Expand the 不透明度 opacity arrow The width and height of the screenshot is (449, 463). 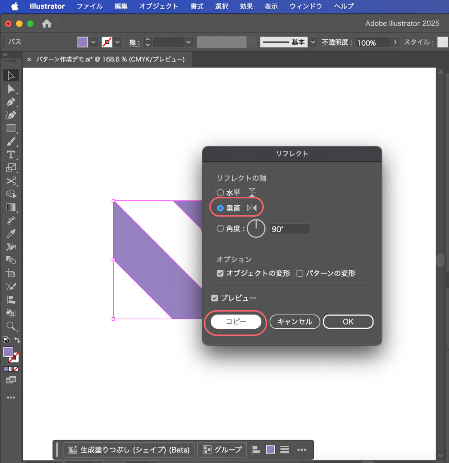(396, 42)
